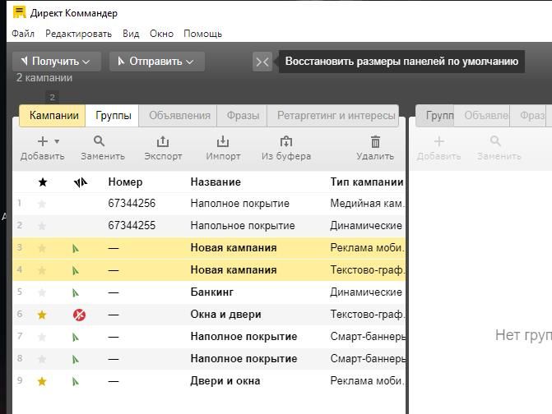Select the Окна и двери campaign name
The height and width of the screenshot is (414, 552).
(x=225, y=315)
